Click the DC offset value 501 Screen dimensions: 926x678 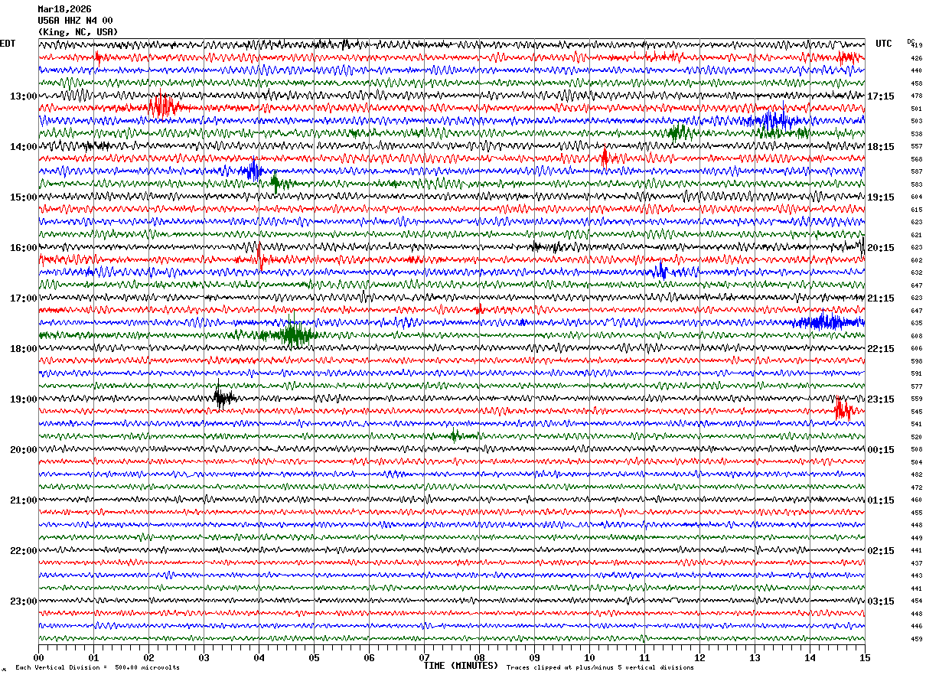(x=916, y=109)
